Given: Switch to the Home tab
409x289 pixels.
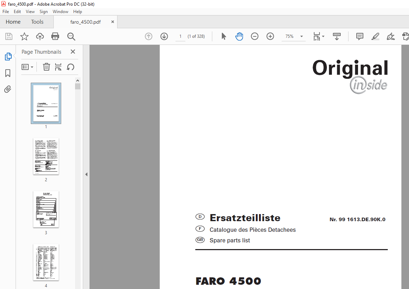Looking at the screenshot, I should pyautogui.click(x=13, y=22).
